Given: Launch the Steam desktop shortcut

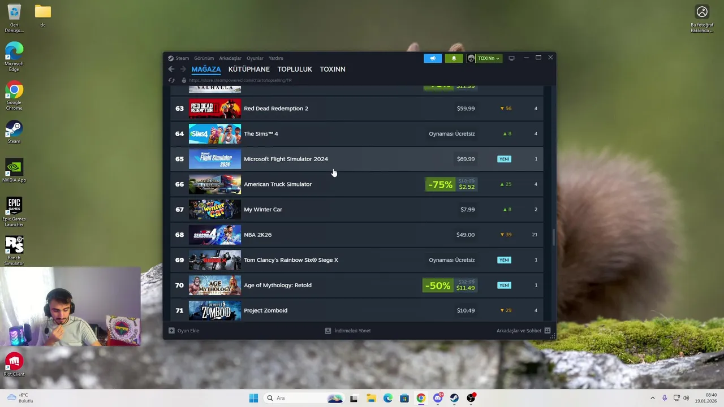Looking at the screenshot, I should pyautogui.click(x=14, y=132).
